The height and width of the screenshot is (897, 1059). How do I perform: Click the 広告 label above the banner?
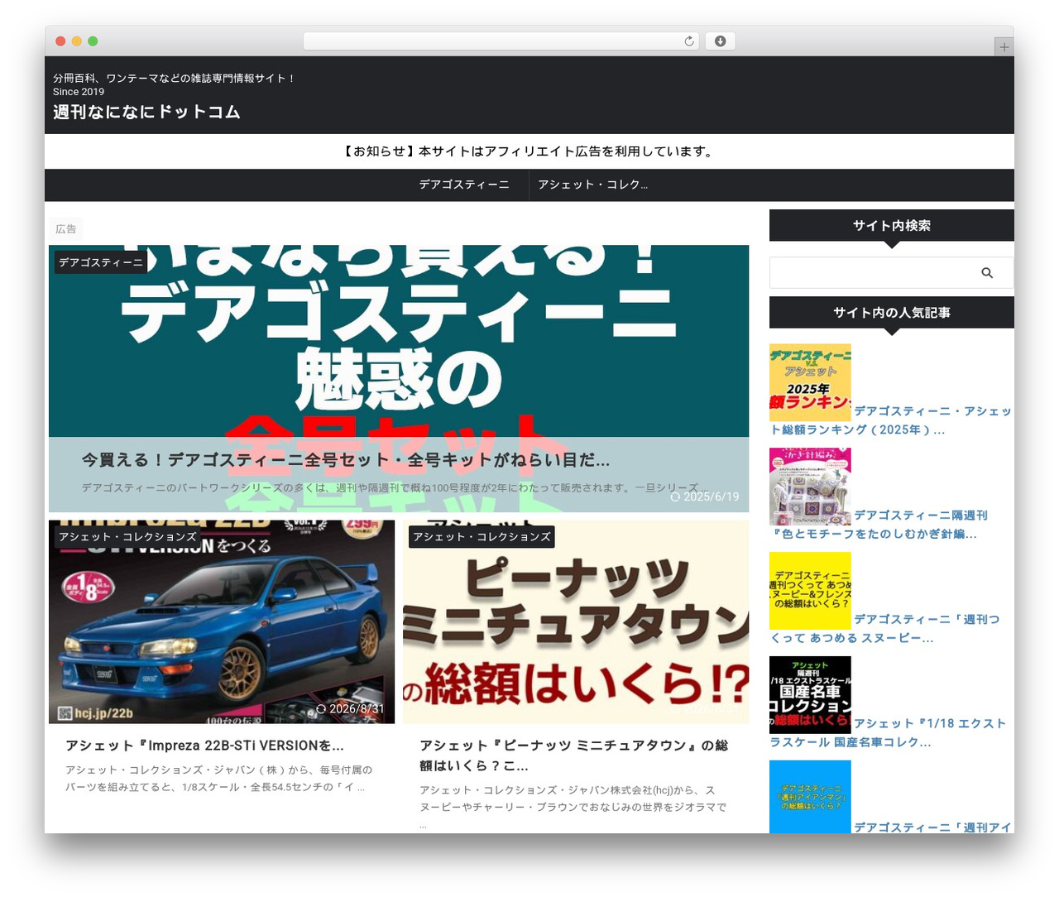tap(66, 229)
